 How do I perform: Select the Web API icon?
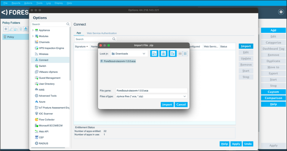[x=36, y=131]
